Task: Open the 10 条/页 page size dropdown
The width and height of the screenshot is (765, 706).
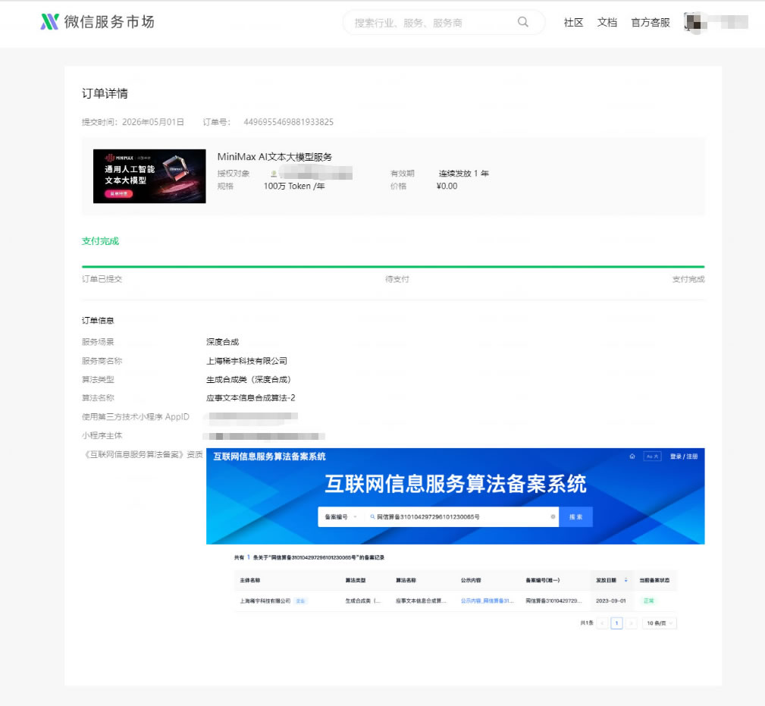Action: click(660, 623)
